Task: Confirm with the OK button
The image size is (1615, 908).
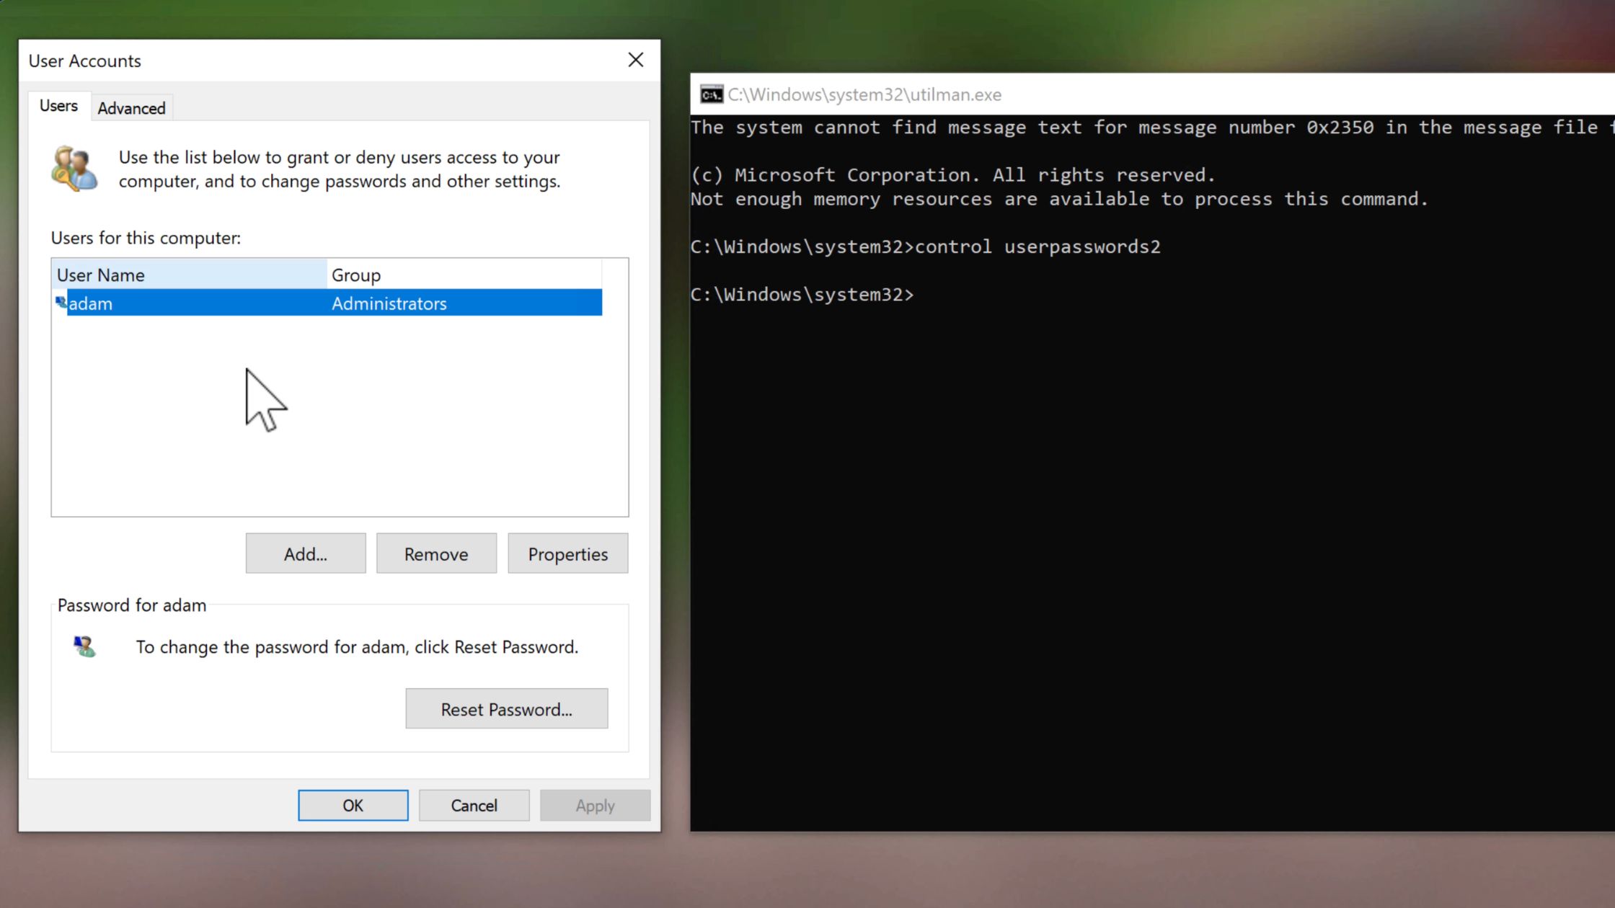Action: tap(353, 805)
